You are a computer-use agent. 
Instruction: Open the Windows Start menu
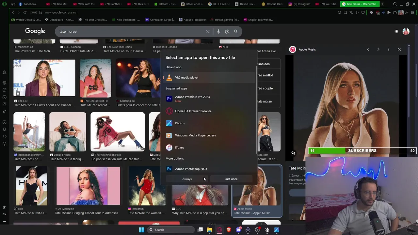(x=141, y=230)
